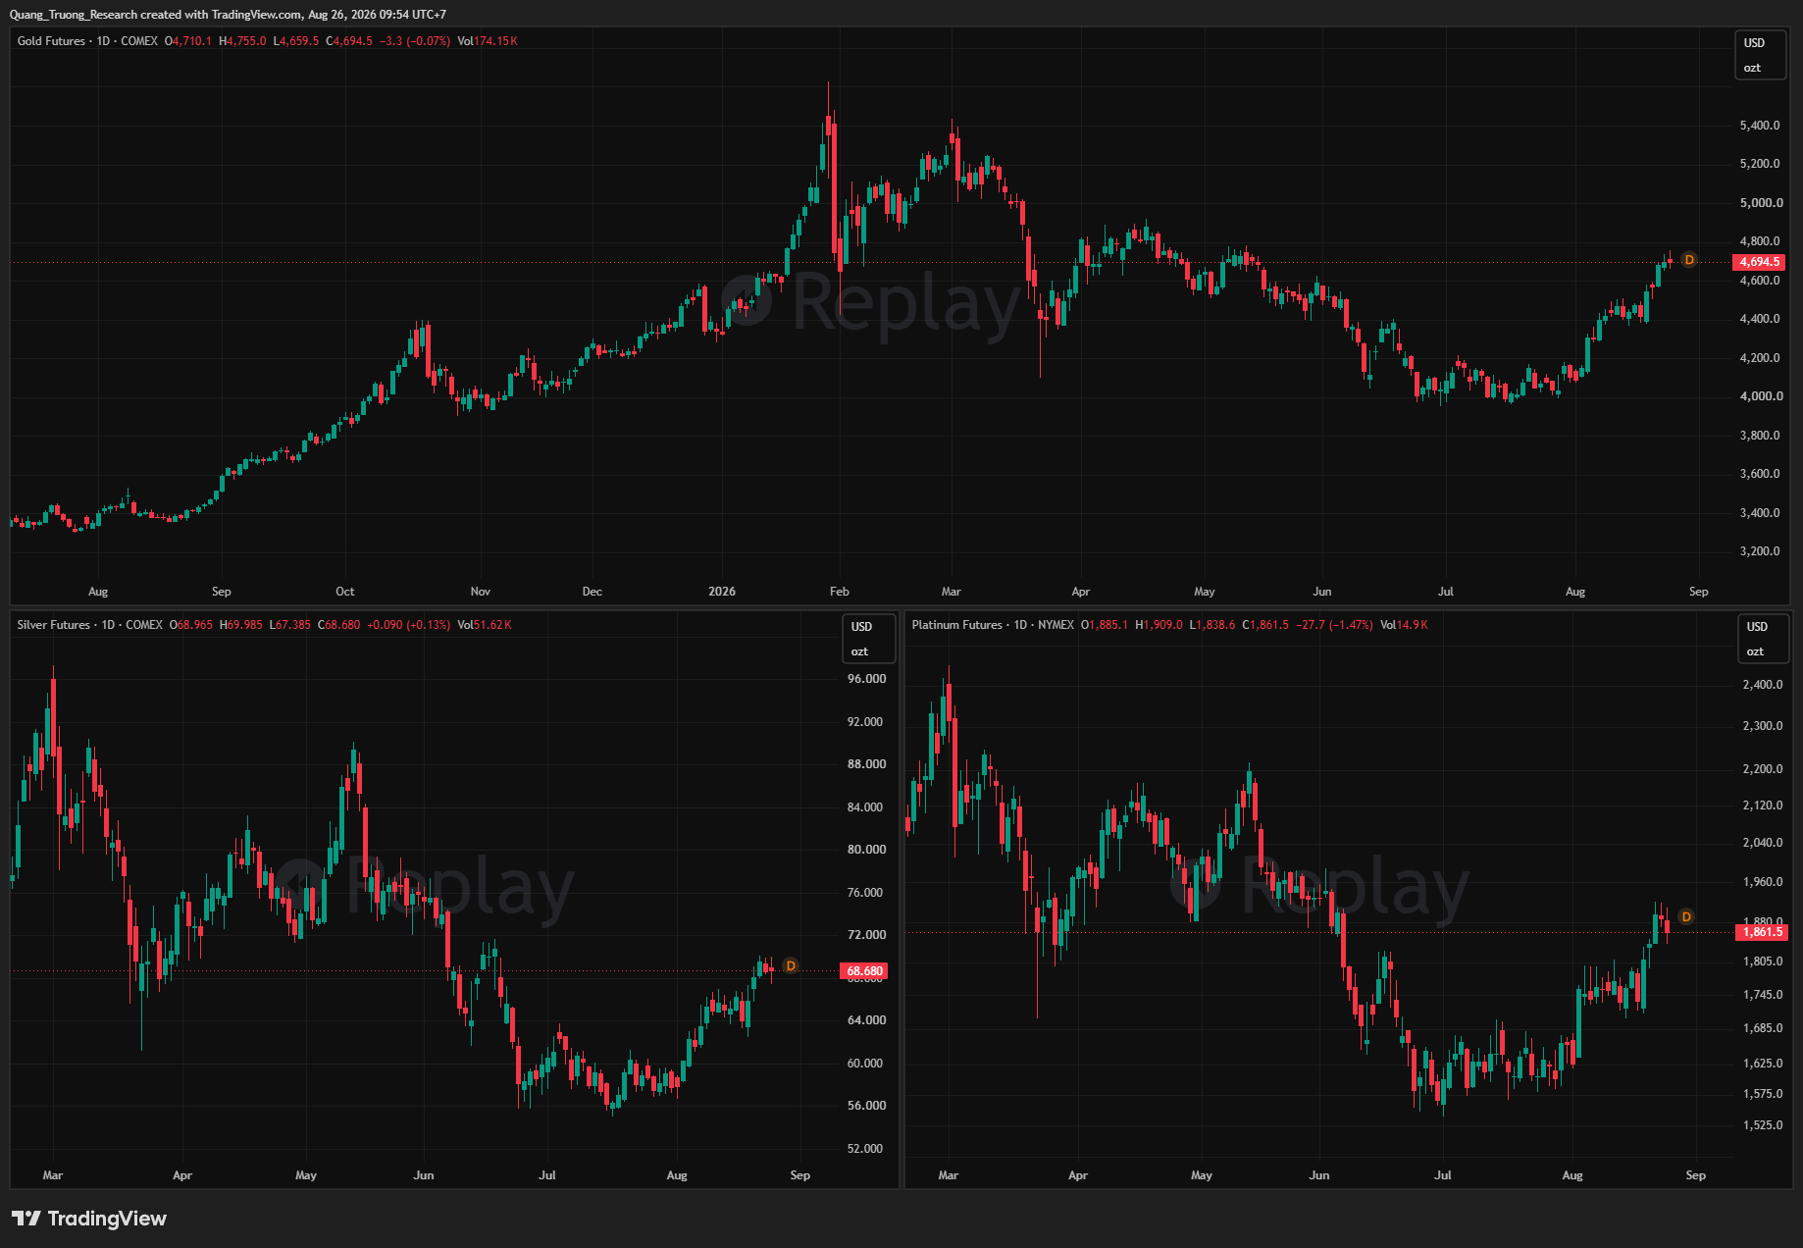The width and height of the screenshot is (1803, 1248).
Task: Click the Platinum open value O1,885.1
Action: (x=1105, y=625)
